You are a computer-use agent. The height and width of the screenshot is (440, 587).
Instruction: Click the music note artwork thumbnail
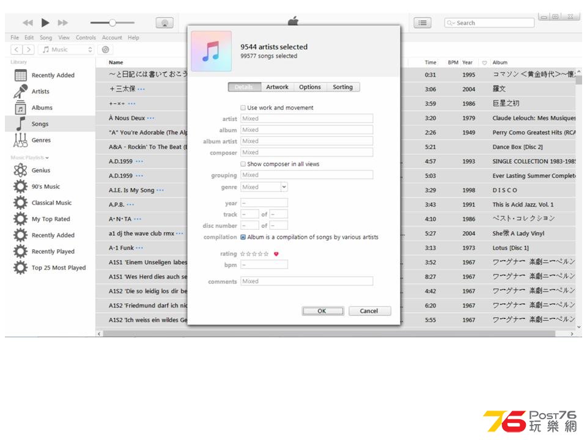click(211, 51)
